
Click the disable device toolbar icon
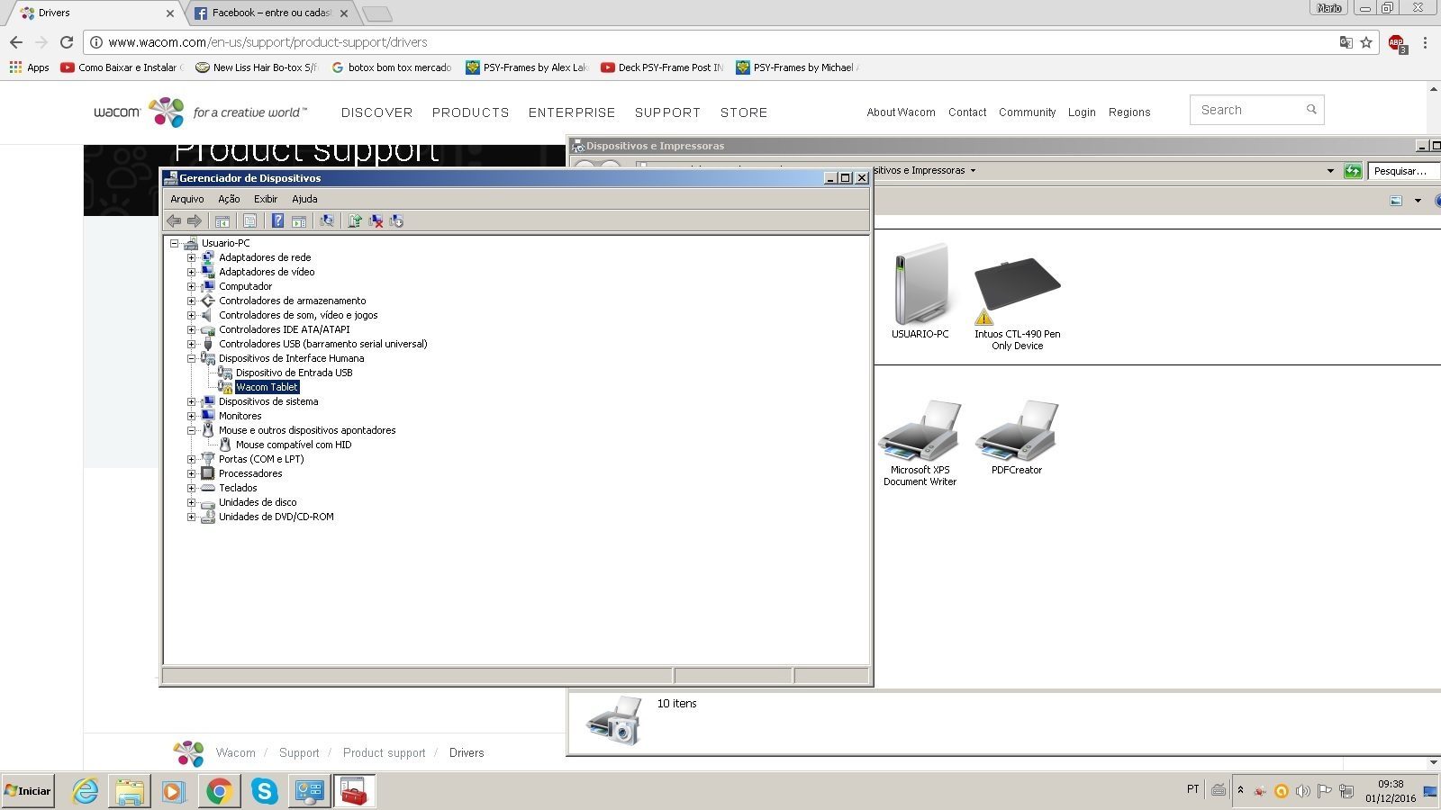point(396,220)
